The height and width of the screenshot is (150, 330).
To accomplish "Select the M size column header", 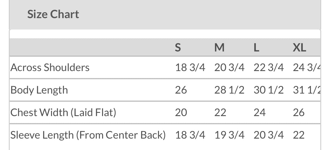I will (x=219, y=47).
